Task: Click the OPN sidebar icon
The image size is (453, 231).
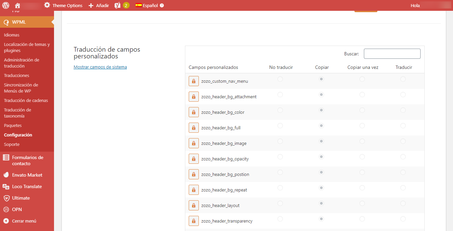Action: coord(6,209)
